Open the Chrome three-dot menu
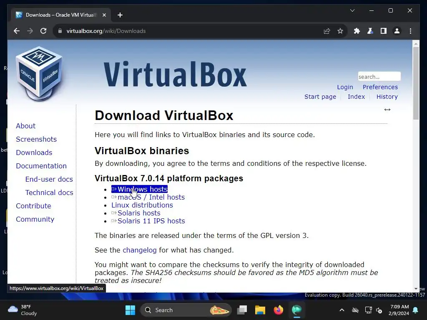Screen dimensions: 427x320 (x=410, y=31)
